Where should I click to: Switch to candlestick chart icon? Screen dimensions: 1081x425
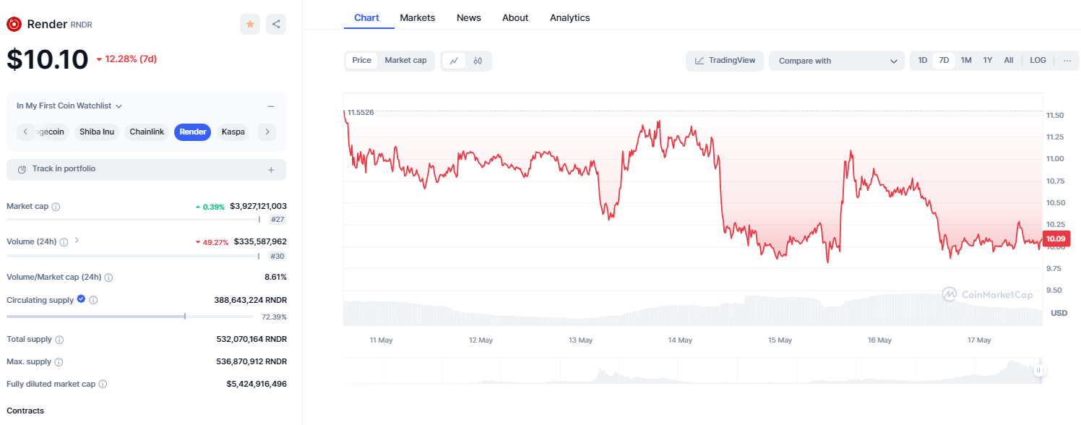click(x=478, y=61)
